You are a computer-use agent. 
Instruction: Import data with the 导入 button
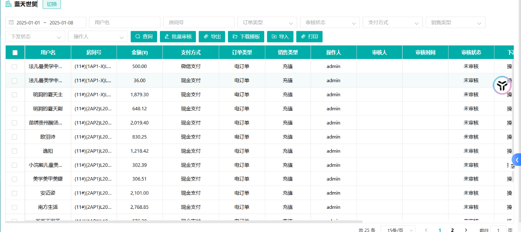pyautogui.click(x=280, y=37)
